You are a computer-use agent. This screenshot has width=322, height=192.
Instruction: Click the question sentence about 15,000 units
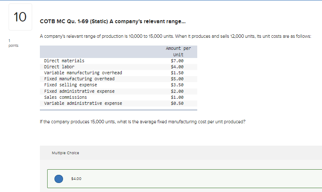pyautogui.click(x=142, y=122)
